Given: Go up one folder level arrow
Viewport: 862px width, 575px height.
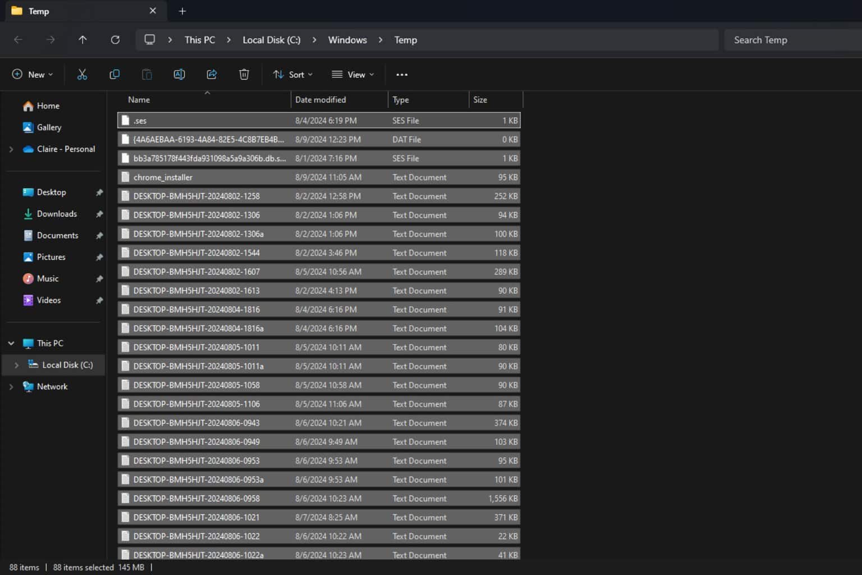Looking at the screenshot, I should click(82, 40).
